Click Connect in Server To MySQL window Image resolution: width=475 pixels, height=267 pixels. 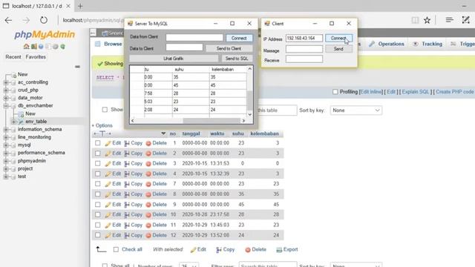(239, 38)
